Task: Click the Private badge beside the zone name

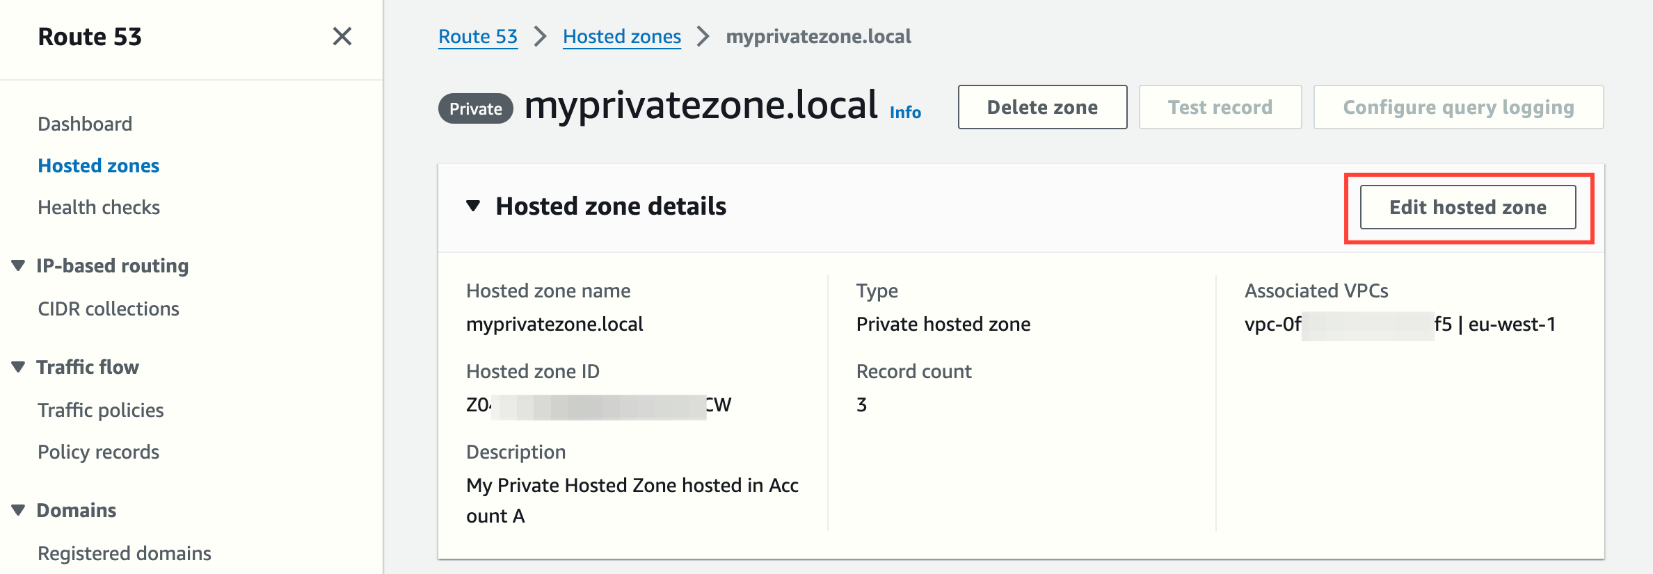Action: pyautogui.click(x=476, y=108)
